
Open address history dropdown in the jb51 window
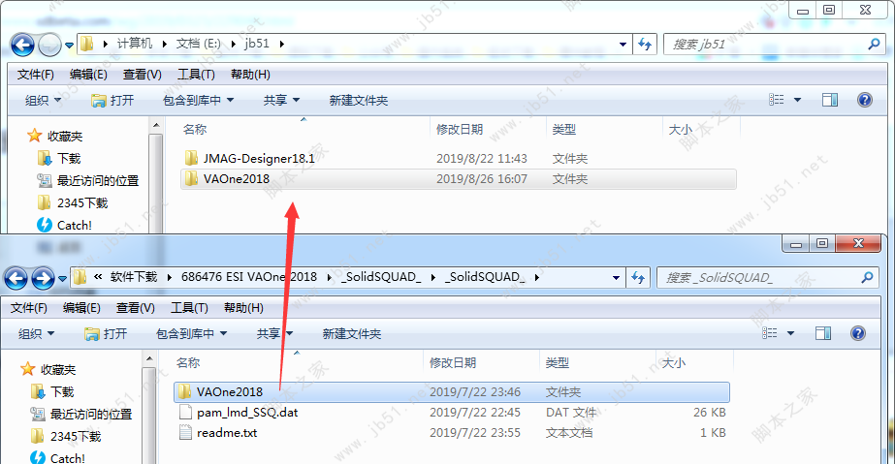623,44
